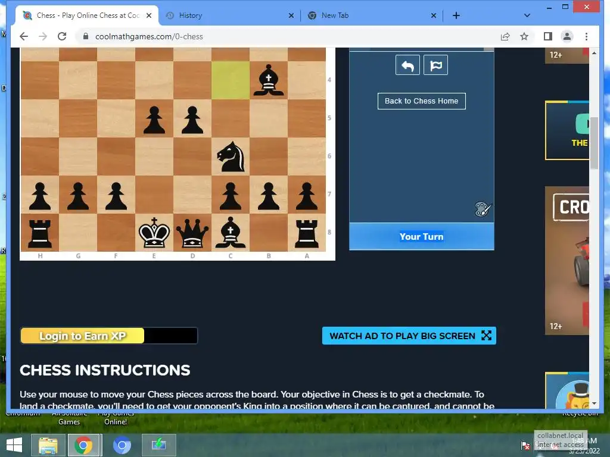This screenshot has height=457, width=610.
Task: Select the black pawn on H7
Action: (x=40, y=196)
